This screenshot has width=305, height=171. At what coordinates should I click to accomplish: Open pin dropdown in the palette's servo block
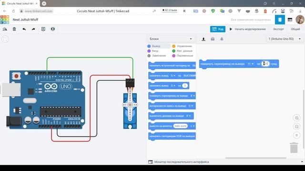click(x=193, y=96)
